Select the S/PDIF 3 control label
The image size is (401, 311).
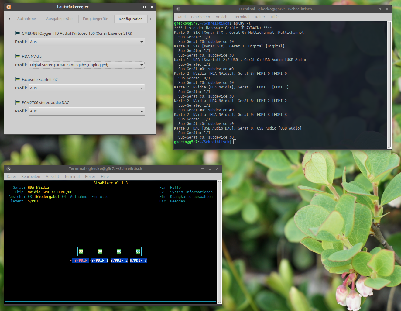(138, 261)
